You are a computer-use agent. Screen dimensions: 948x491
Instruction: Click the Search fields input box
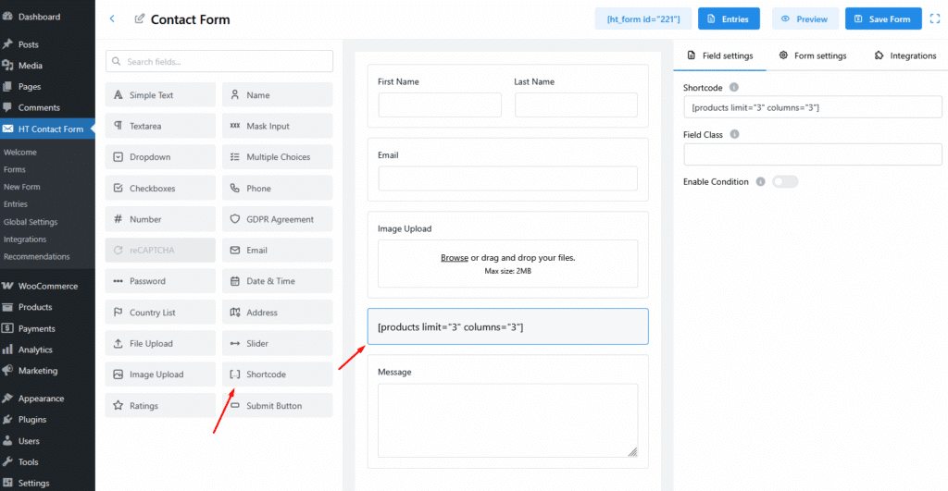click(219, 62)
